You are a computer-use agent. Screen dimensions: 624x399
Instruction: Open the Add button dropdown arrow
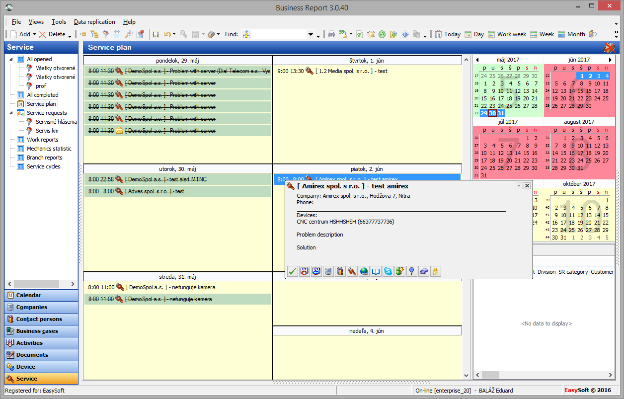[34, 34]
